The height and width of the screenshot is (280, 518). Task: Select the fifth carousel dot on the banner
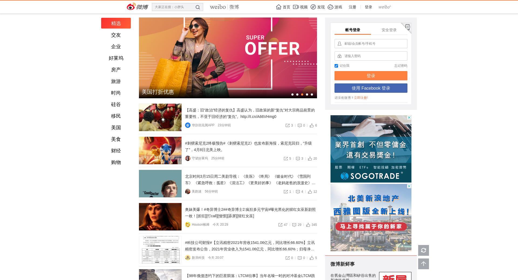click(x=312, y=94)
